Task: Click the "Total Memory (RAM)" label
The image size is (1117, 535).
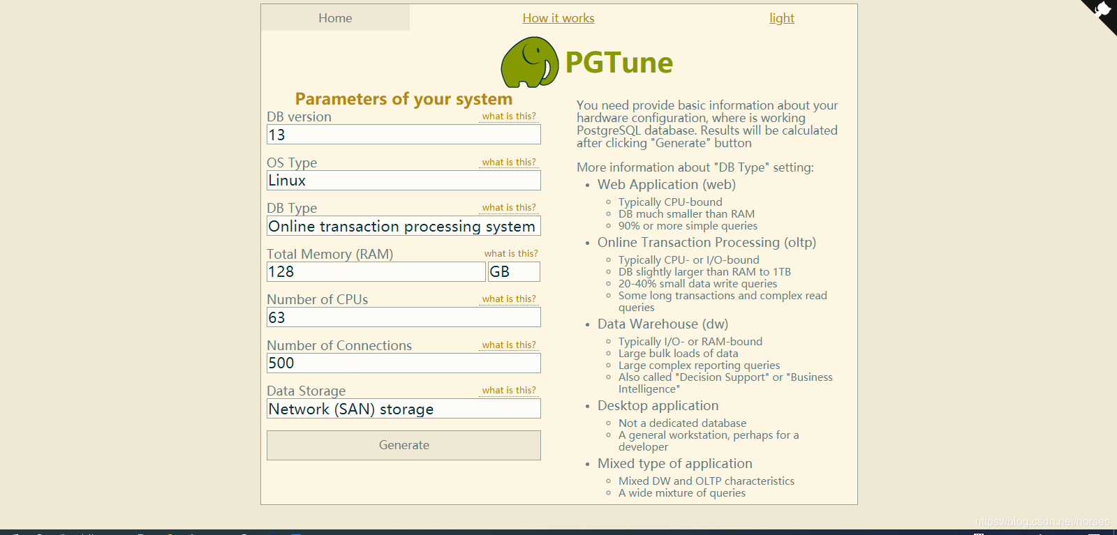Action: tap(330, 254)
